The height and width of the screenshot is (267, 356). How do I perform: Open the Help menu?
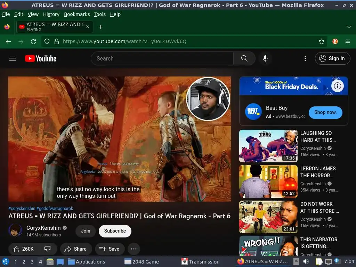pyautogui.click(x=115, y=14)
